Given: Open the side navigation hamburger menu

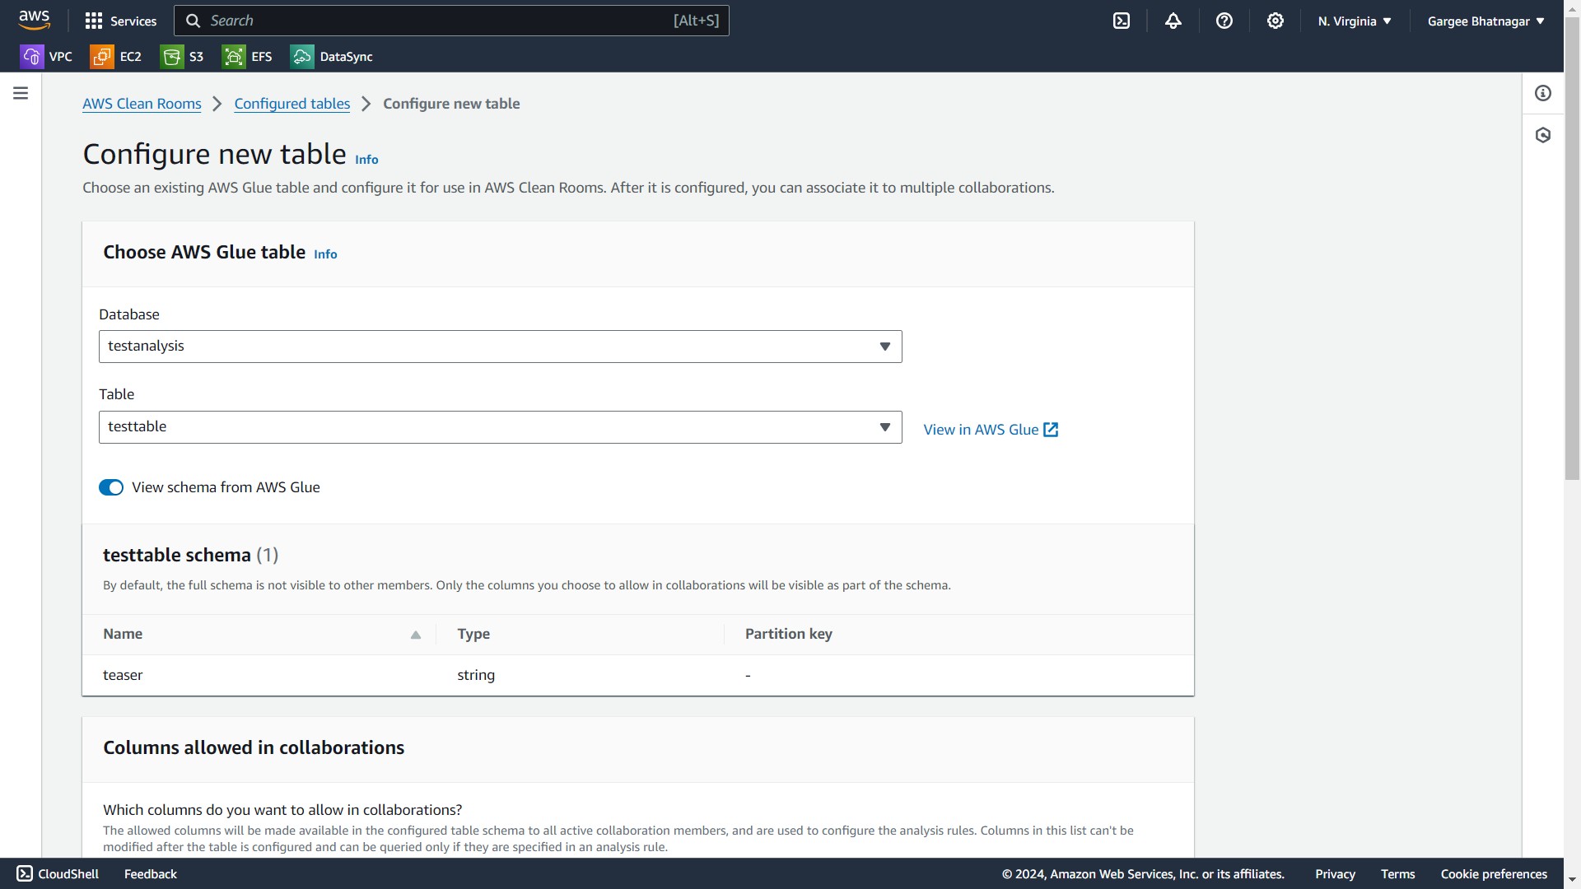Looking at the screenshot, I should (21, 94).
